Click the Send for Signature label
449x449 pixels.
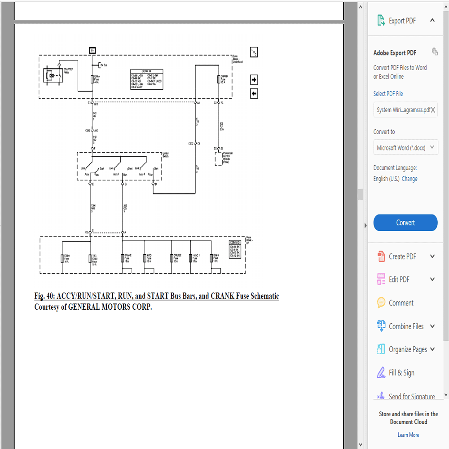412,396
